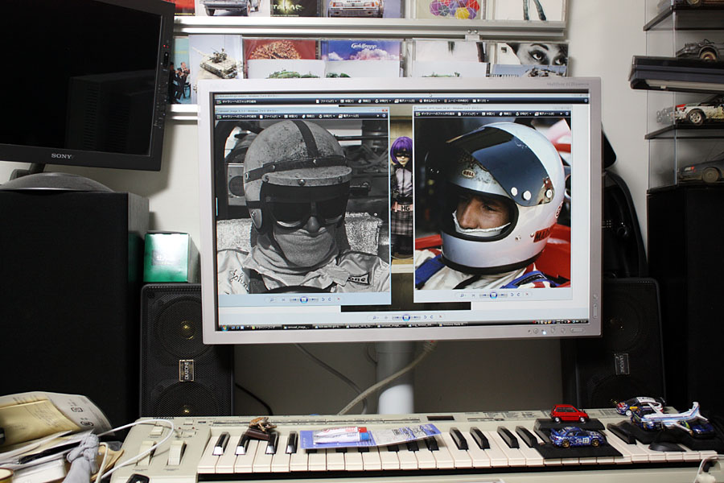Click the grayscale racing helmet photo

pyautogui.click(x=303, y=207)
